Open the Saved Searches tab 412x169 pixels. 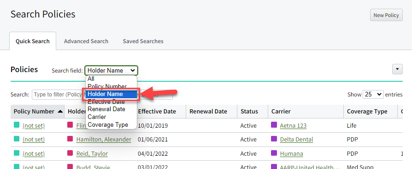143,41
